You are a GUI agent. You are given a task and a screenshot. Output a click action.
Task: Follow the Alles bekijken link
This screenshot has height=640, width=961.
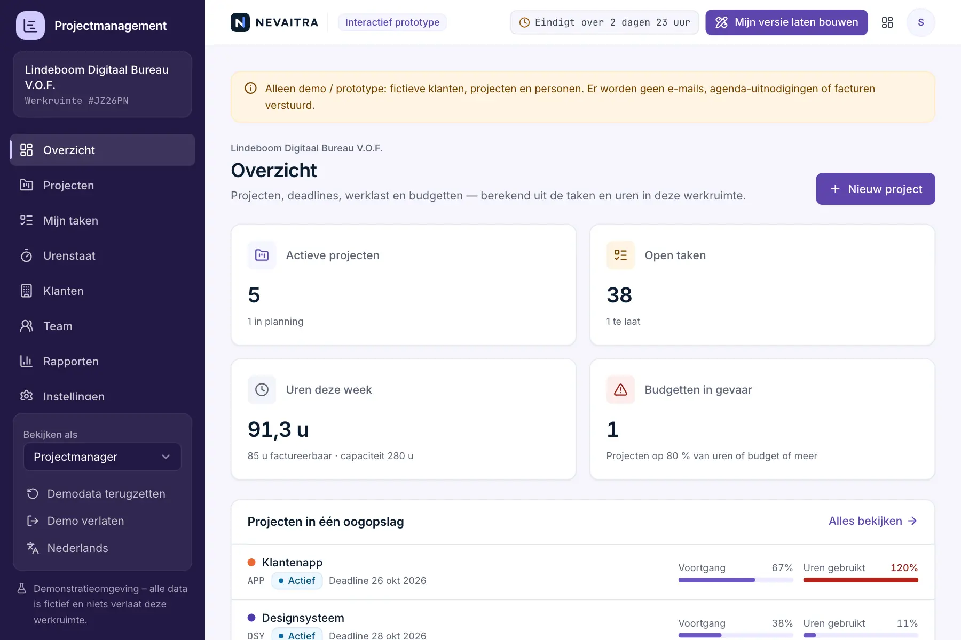click(872, 521)
